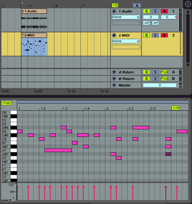Image resolution: width=192 pixels, height=204 pixels.
Task: Select the 6 1-Audio clip title bar
Action: [34, 11]
